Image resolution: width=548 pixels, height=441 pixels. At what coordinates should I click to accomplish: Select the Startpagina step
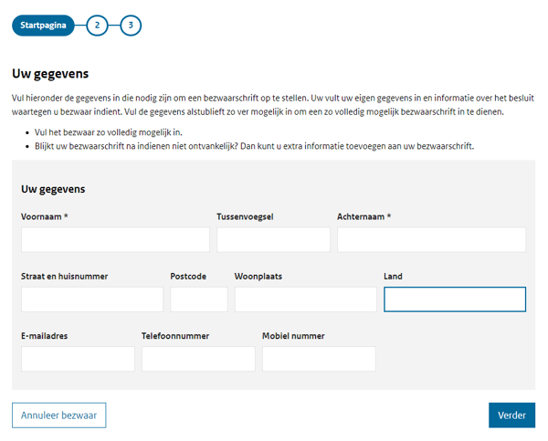click(x=43, y=26)
